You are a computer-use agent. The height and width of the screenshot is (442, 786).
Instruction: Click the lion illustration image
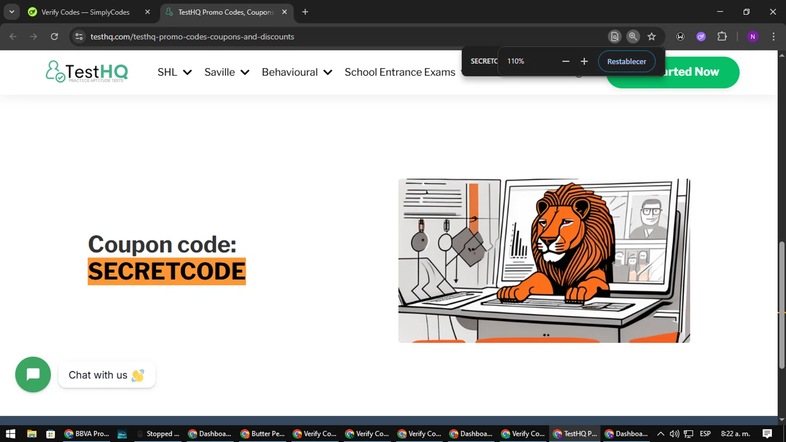coord(544,261)
